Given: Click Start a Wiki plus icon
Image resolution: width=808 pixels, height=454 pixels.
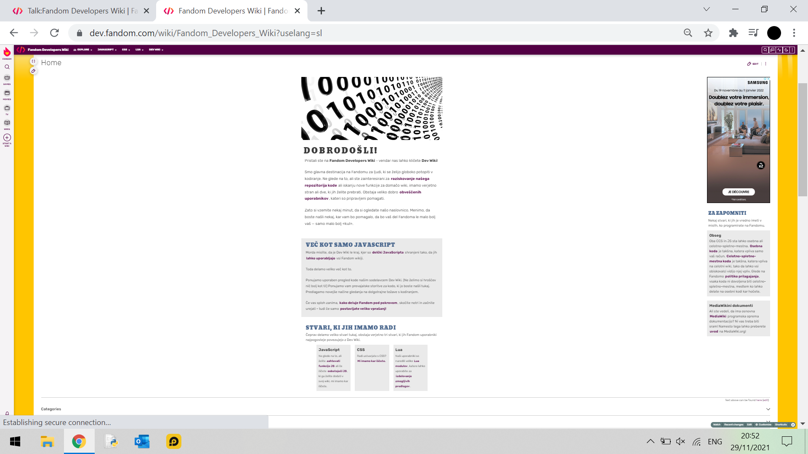Looking at the screenshot, I should pos(7,137).
